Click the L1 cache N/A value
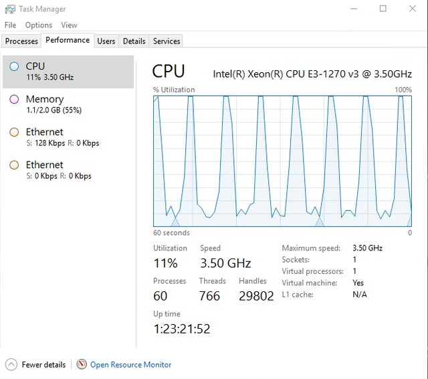 pyautogui.click(x=360, y=295)
